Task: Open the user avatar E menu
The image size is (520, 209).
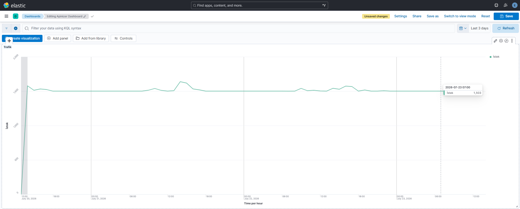Action: point(515,5)
